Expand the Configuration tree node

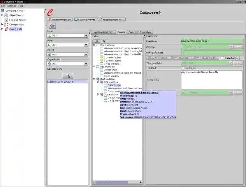(x=2, y=24)
